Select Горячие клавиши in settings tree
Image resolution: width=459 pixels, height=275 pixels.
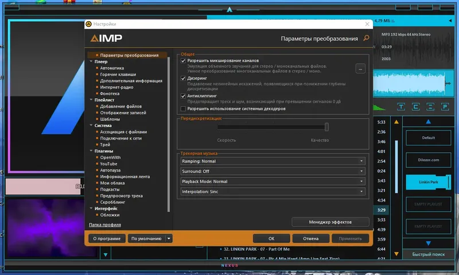click(118, 75)
